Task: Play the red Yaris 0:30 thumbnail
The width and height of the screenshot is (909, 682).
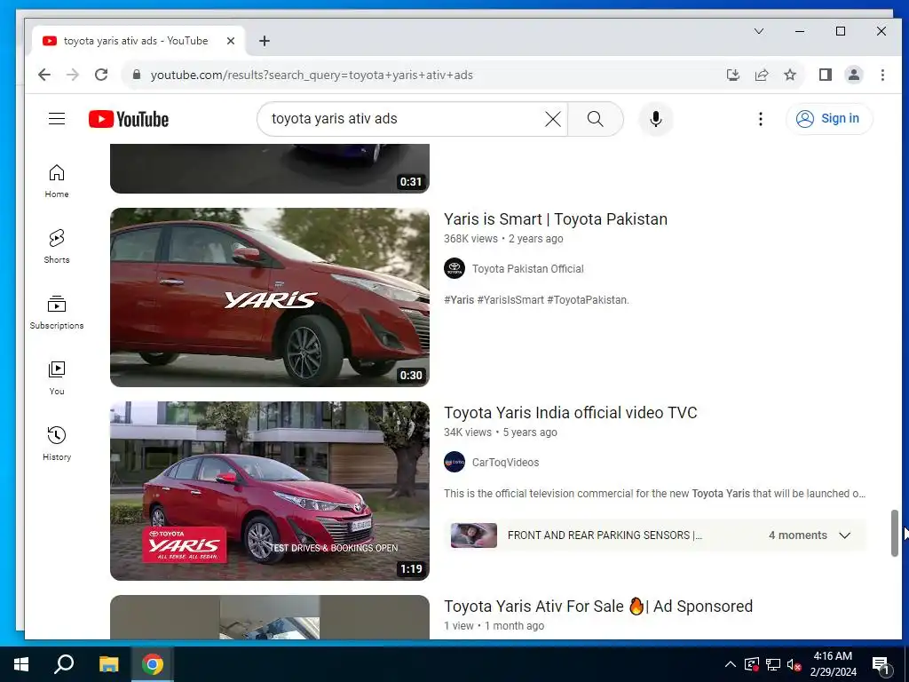Action: click(x=270, y=297)
